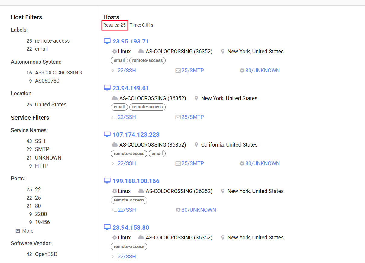Click monitor icon beside host 107.174.123.223
Viewport: 365px width, 263px height.
click(107, 135)
